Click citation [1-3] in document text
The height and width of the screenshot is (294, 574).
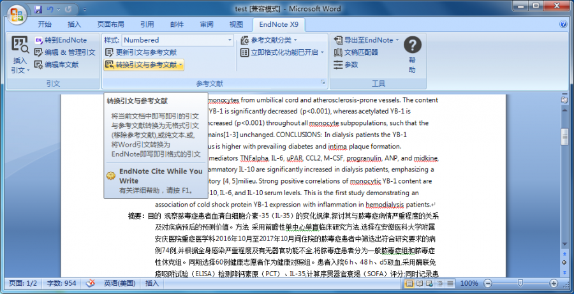[x=230, y=135]
